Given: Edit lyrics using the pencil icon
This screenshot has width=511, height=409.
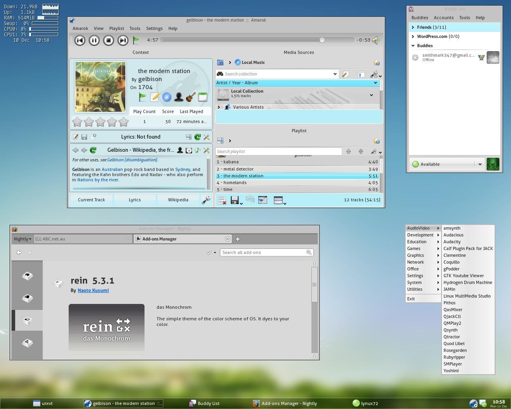Looking at the screenshot, I should (76, 137).
